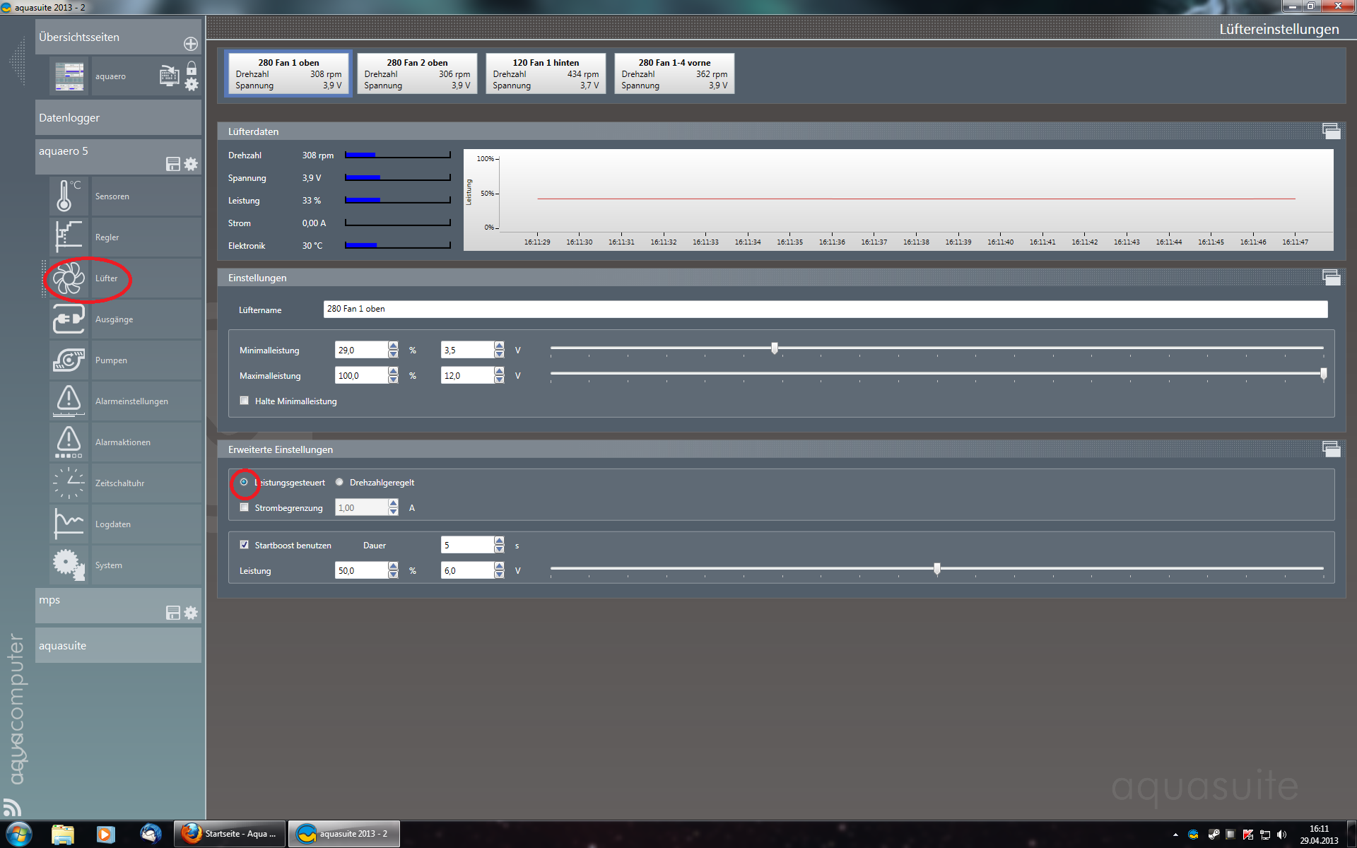Enable Strombegrenzung checkbox
The height and width of the screenshot is (848, 1357).
point(245,507)
